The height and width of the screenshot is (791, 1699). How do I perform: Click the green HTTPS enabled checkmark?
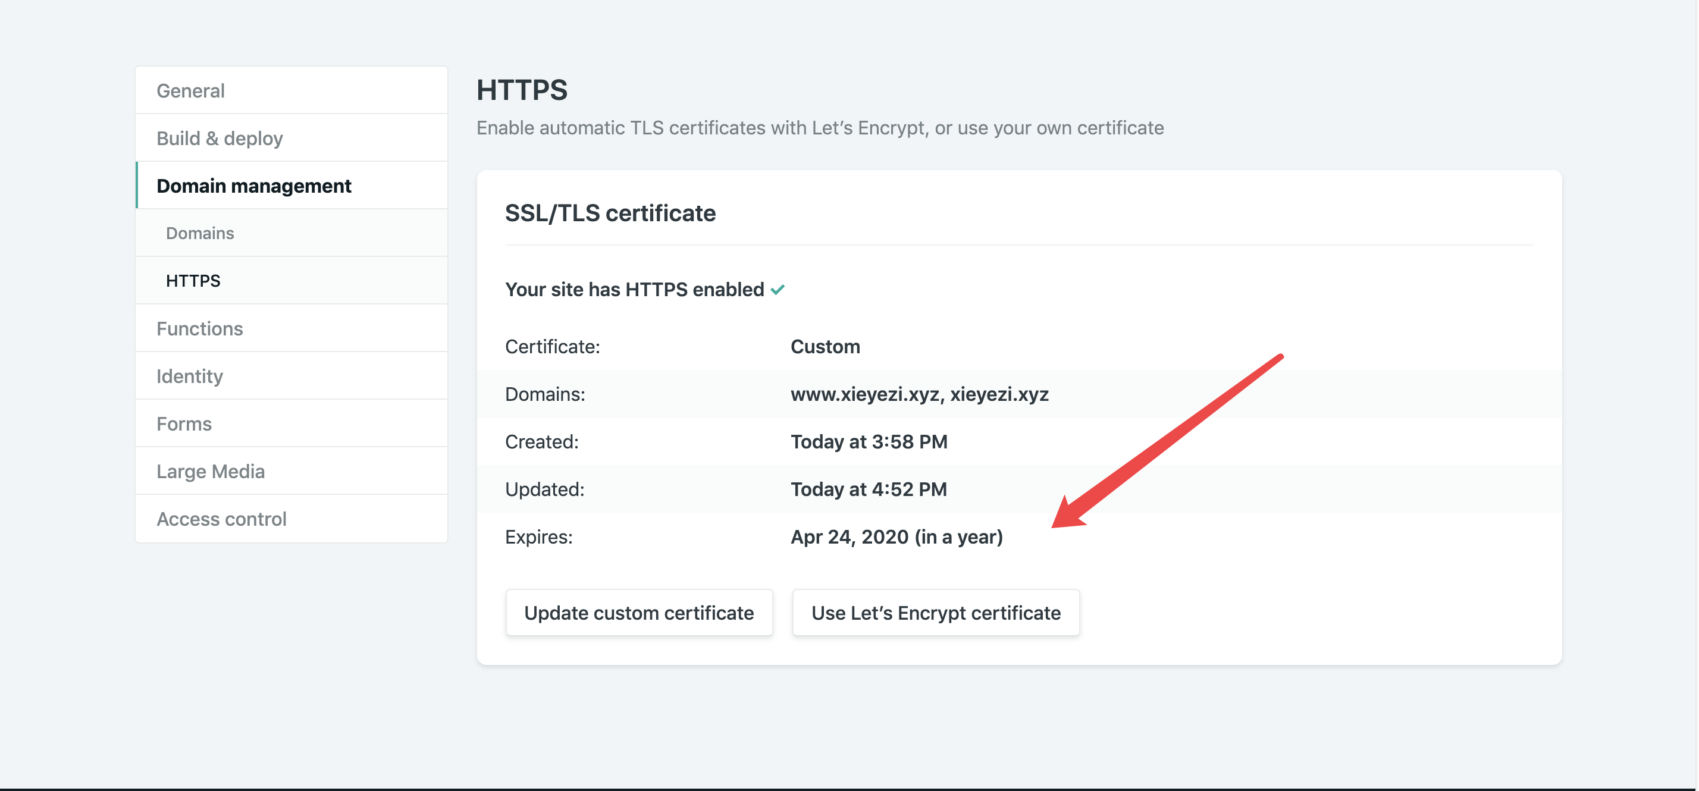tap(778, 290)
